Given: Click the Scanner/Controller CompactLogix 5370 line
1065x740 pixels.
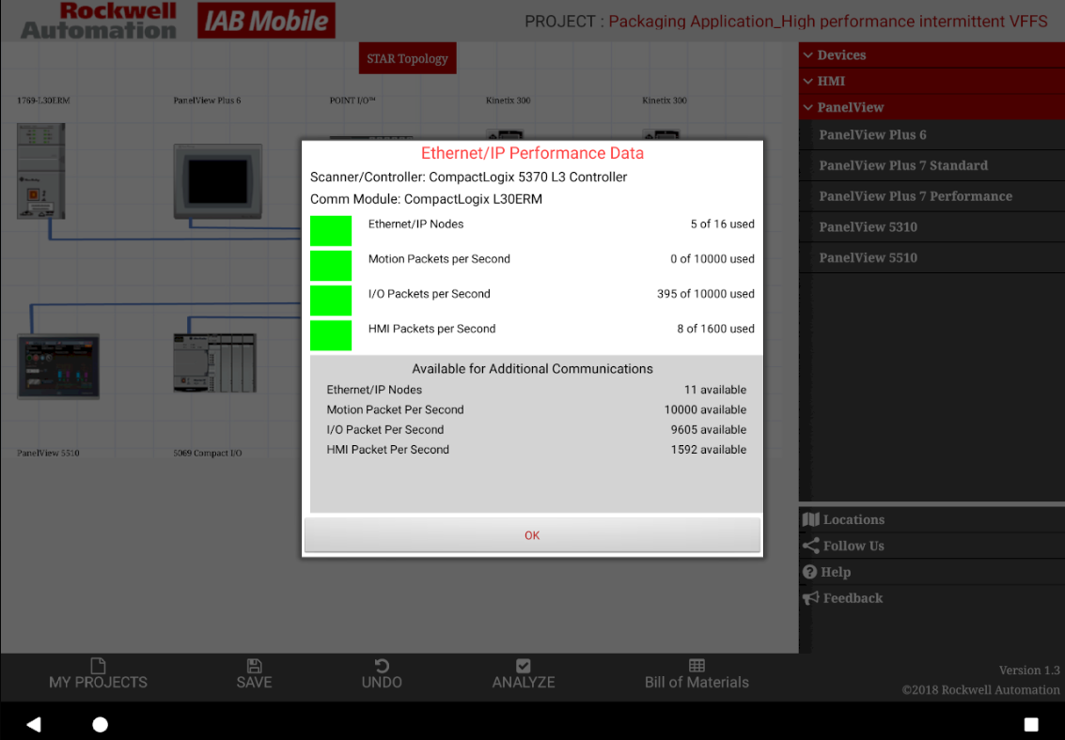Looking at the screenshot, I should [x=468, y=177].
